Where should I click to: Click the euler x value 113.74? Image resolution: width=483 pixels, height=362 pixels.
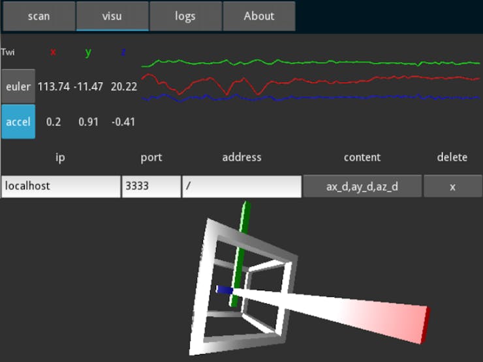coord(54,87)
